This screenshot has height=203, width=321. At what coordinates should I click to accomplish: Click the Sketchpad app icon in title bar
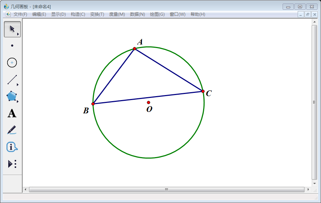pyautogui.click(x=6, y=6)
